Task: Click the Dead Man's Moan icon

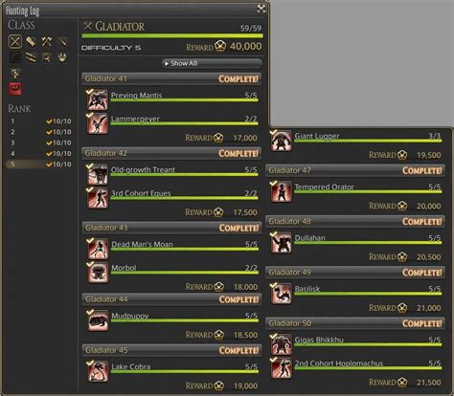Action: (x=98, y=249)
